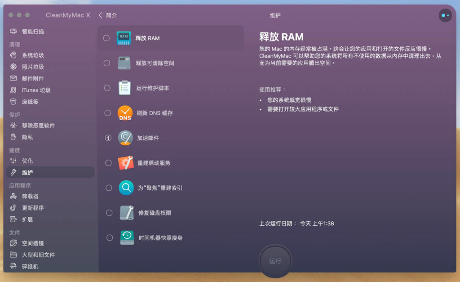Click the RAM chip icon
The image size is (460, 282).
[124, 38]
